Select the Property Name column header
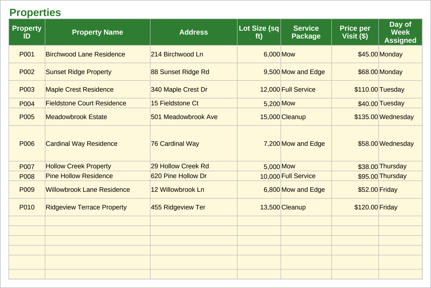Image resolution: width=431 pixels, height=288 pixels. [x=98, y=32]
